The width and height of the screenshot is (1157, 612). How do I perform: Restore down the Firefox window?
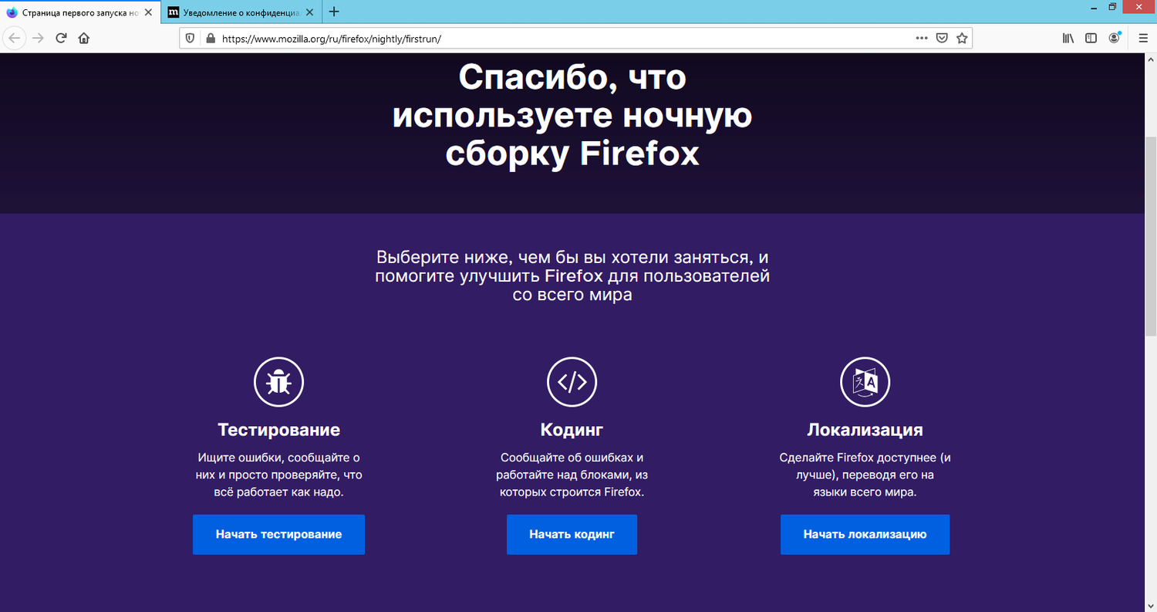(1112, 7)
